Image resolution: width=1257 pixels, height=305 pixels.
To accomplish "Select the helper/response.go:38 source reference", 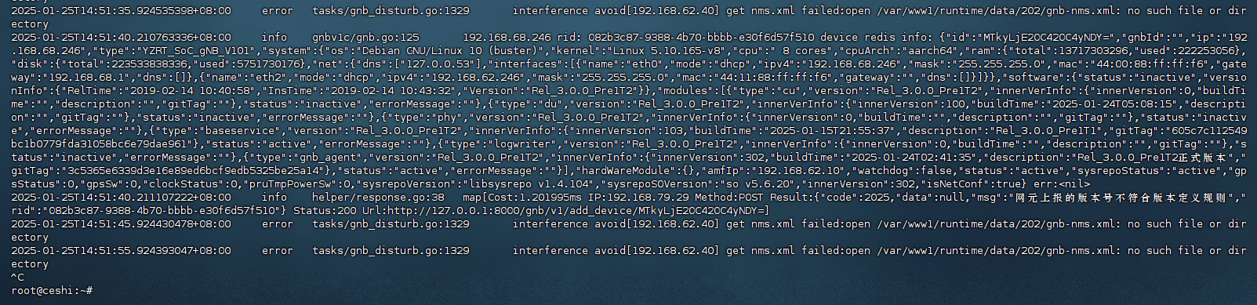I will [x=378, y=197].
